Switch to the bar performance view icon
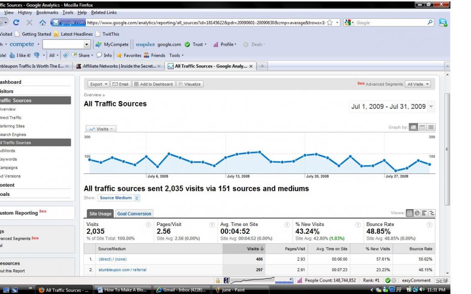This screenshot has width=471, height=294. (x=424, y=213)
